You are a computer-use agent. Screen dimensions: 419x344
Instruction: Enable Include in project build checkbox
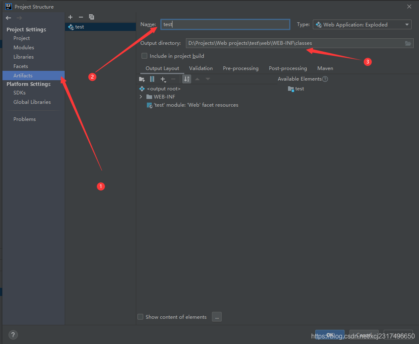coord(144,56)
